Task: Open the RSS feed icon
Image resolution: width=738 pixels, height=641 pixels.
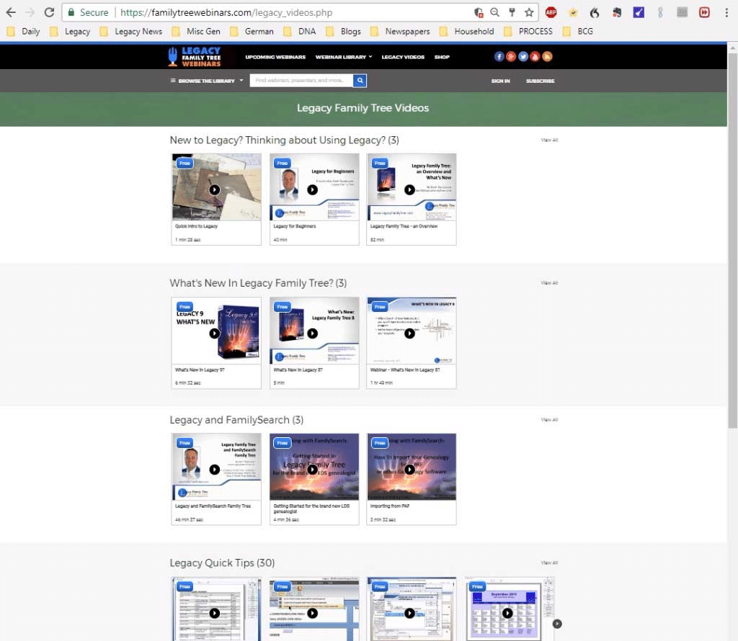Action: coord(547,56)
